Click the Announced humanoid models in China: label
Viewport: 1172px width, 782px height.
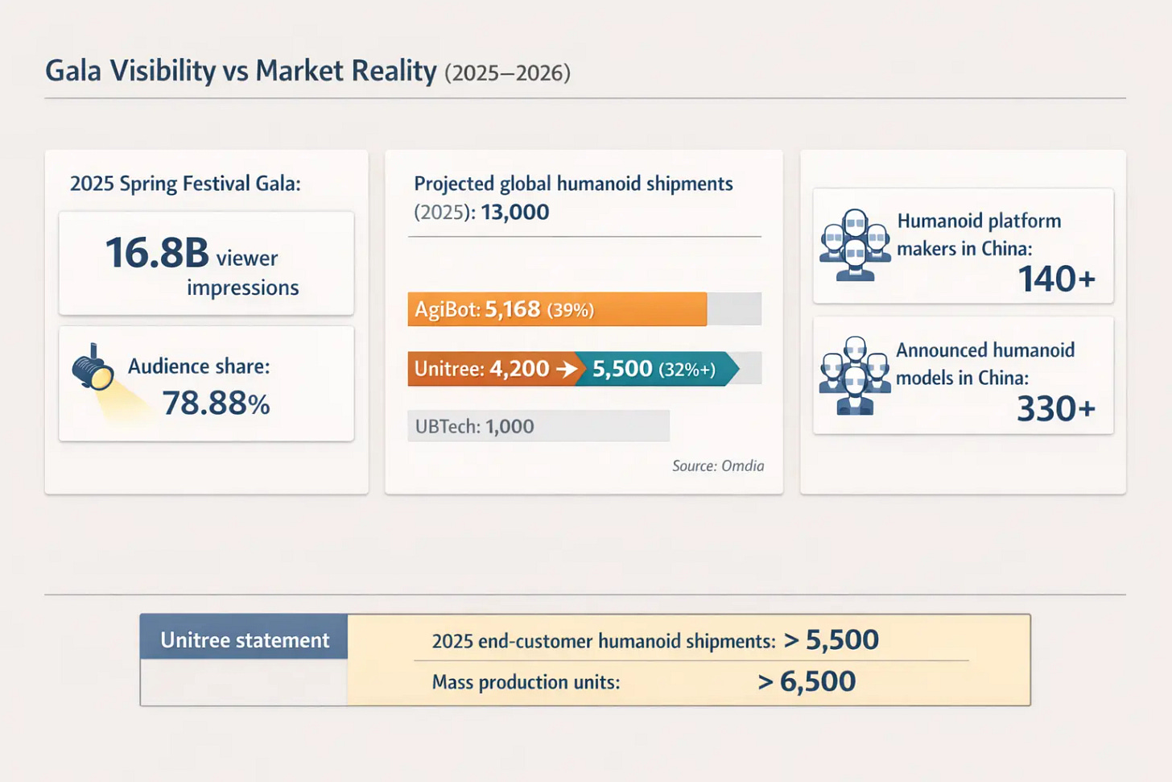click(985, 364)
